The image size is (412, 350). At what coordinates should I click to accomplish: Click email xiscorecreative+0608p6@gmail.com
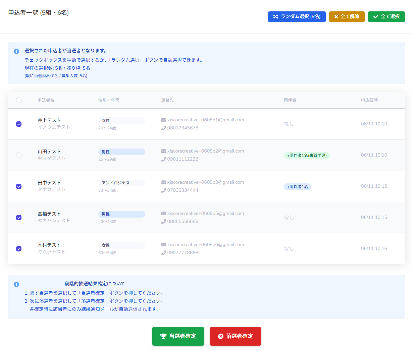[206, 245]
